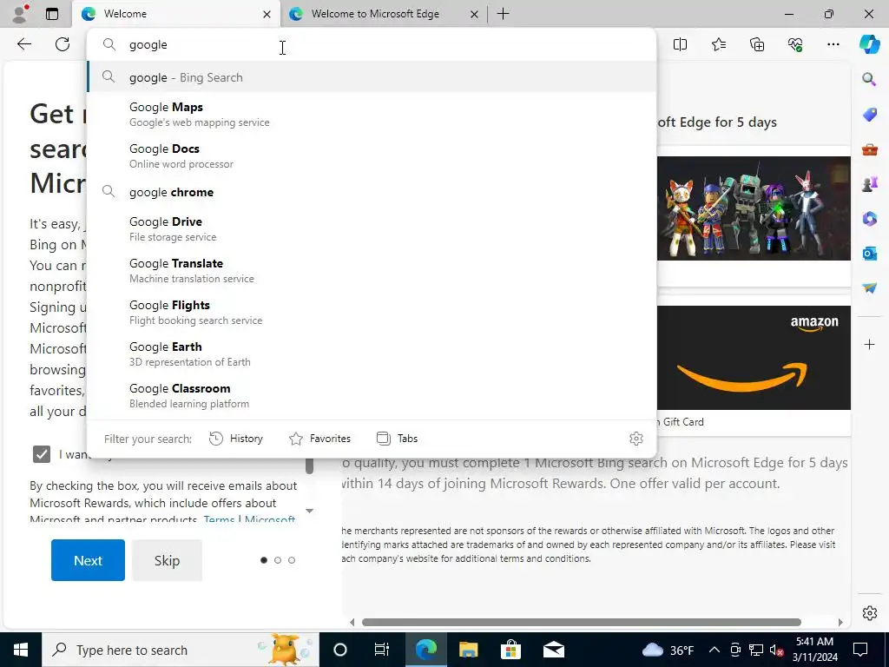Viewport: 889px width, 667px height.
Task: Select the first filled page dot
Action: coord(264,560)
